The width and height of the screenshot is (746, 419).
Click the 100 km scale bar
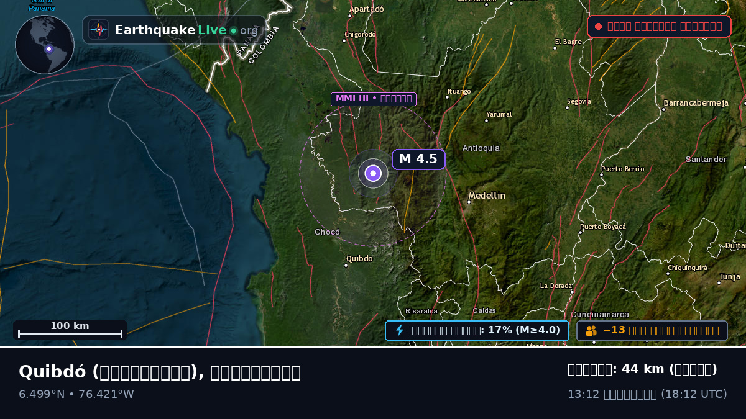click(x=70, y=330)
